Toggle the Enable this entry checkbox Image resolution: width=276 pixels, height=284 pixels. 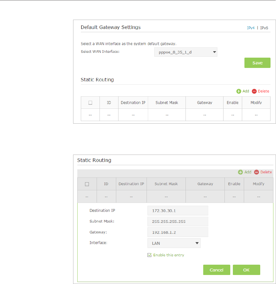click(x=149, y=255)
